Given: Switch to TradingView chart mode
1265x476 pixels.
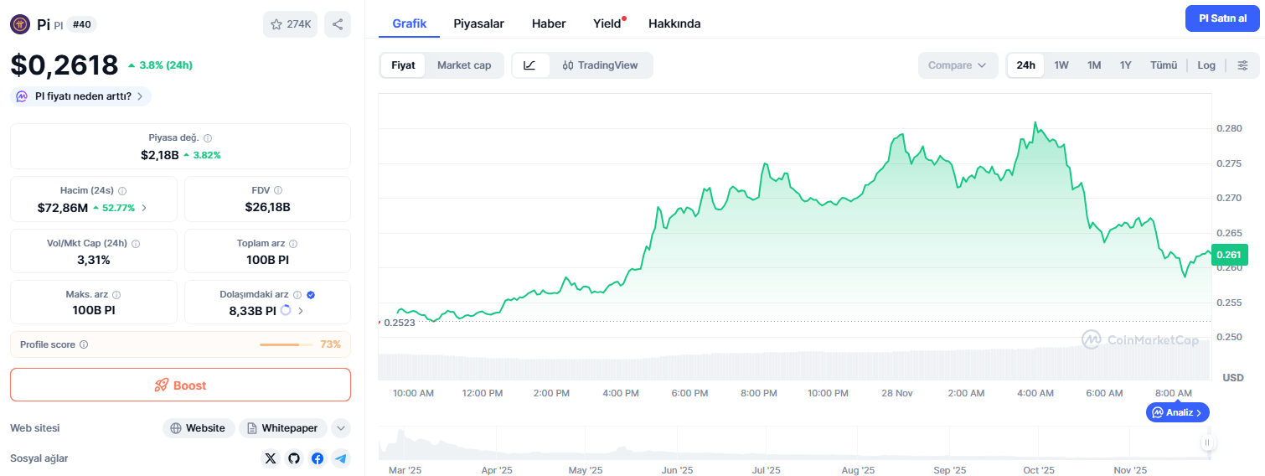Looking at the screenshot, I should click(600, 65).
